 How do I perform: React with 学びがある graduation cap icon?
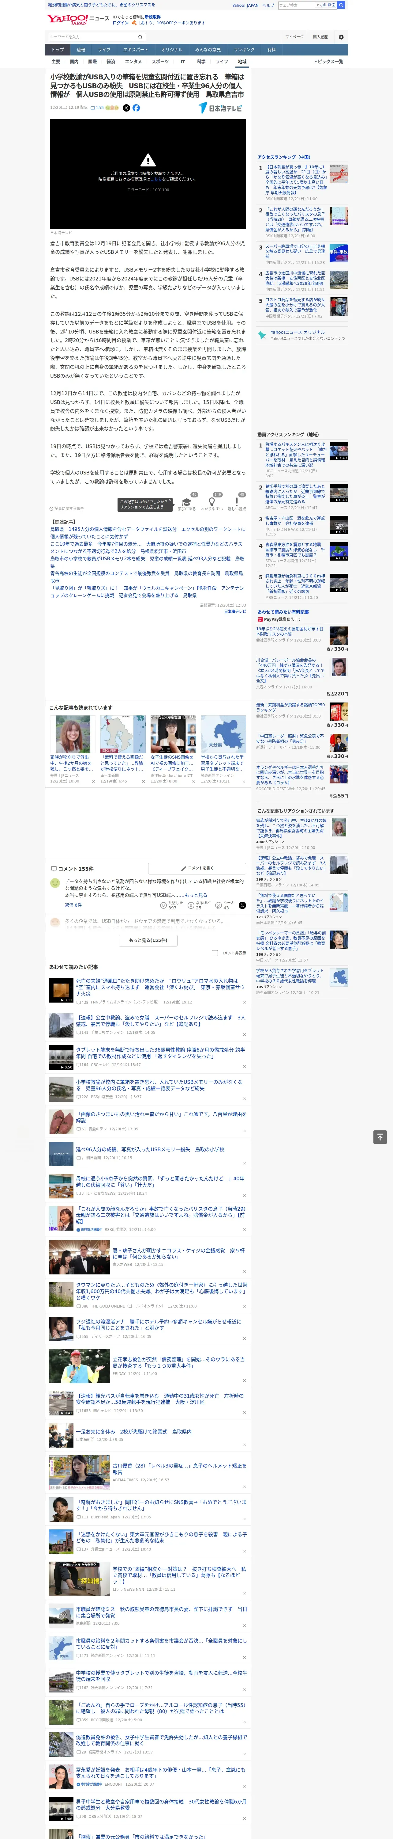[187, 503]
